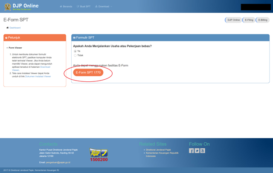The height and width of the screenshot is (173, 273).
Task: Open the Facebook icon in the footer
Action: pyautogui.click(x=192, y=150)
